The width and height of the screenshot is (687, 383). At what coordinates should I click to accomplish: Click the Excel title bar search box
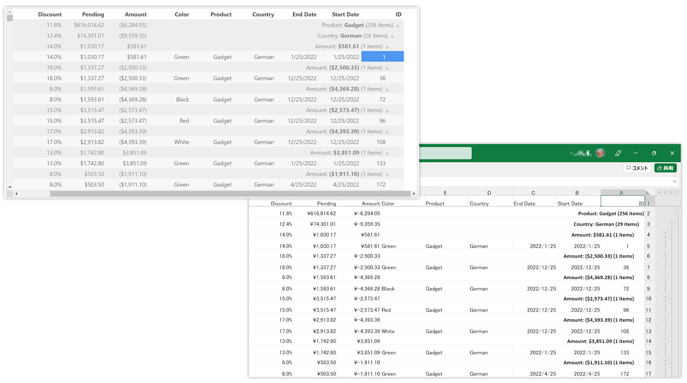445,153
